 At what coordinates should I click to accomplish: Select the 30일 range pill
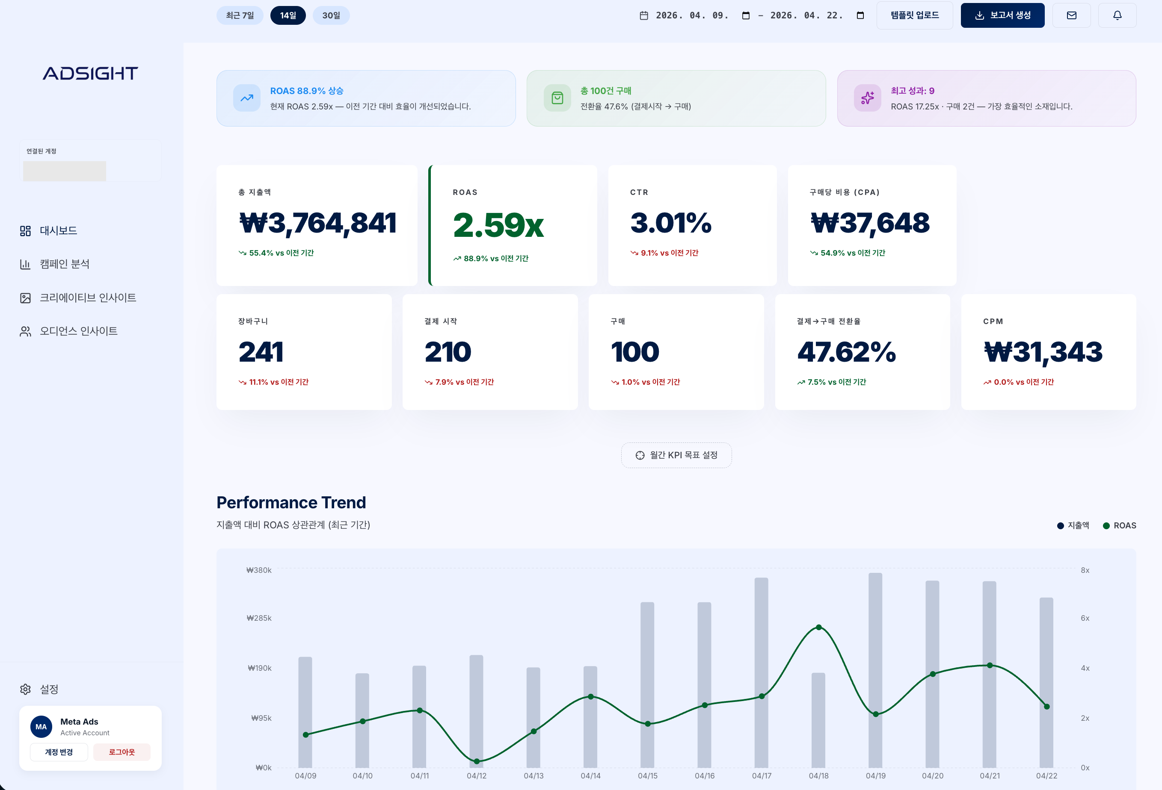coord(331,15)
